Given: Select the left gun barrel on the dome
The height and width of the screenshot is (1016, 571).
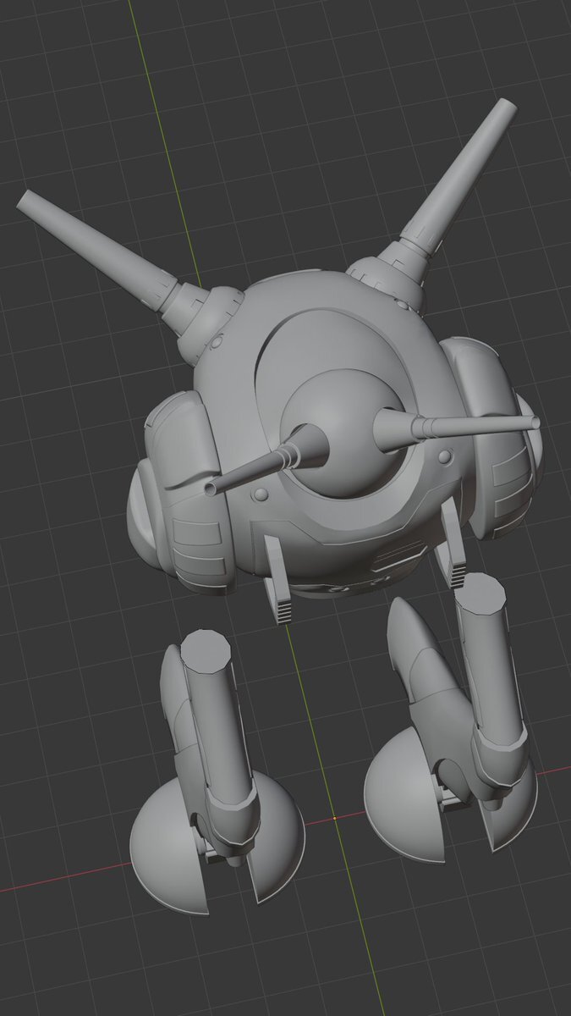Looking at the screenshot, I should [x=266, y=461].
